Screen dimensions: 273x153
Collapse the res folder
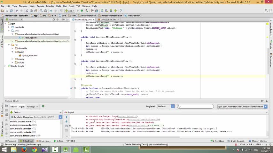(9, 45)
